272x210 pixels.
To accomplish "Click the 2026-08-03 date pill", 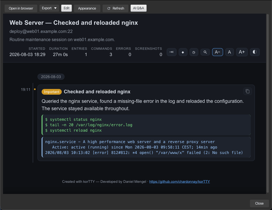I will tap(51, 77).
